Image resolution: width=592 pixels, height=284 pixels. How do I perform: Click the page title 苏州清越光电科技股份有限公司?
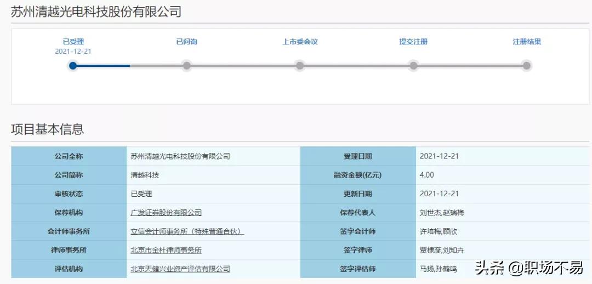click(96, 12)
